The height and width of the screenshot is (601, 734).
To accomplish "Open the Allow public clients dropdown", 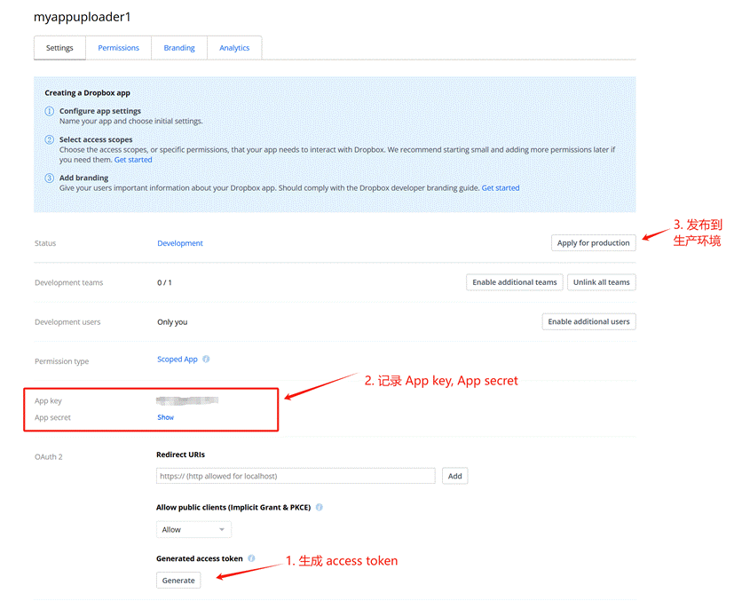I will point(193,529).
